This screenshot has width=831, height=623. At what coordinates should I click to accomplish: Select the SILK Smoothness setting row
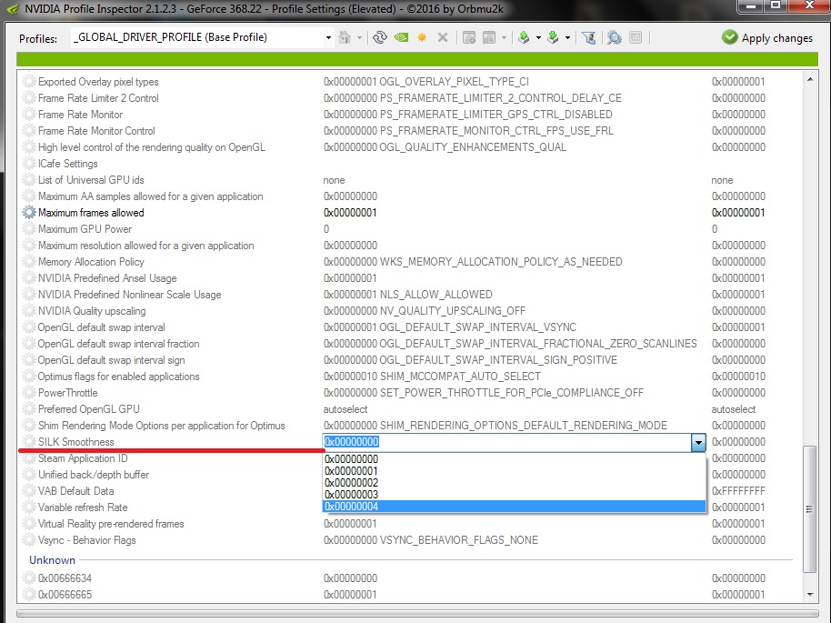(x=409, y=442)
